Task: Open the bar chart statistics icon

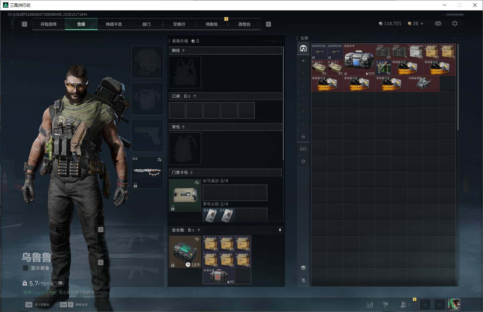Action: 370,305
